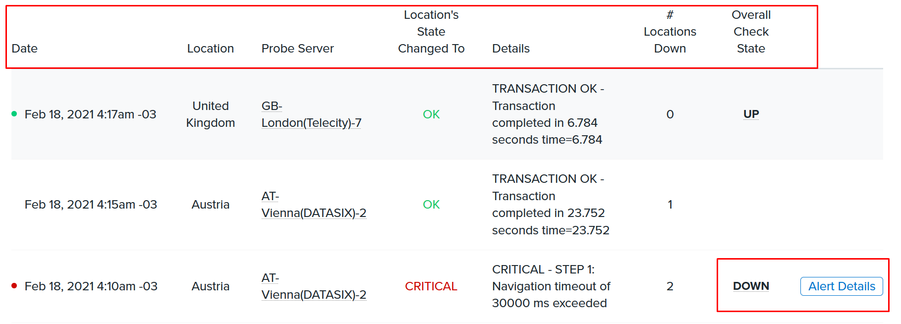Sort by the Date column header
Viewport: 901px width, 324px height.
point(25,48)
